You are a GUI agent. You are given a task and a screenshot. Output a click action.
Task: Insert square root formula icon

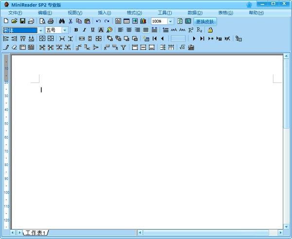coord(182,47)
